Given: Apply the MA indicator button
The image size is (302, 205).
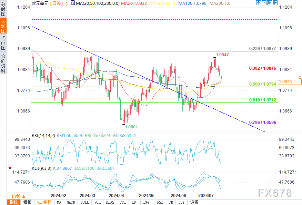Looking at the screenshot, I should coord(59,202).
